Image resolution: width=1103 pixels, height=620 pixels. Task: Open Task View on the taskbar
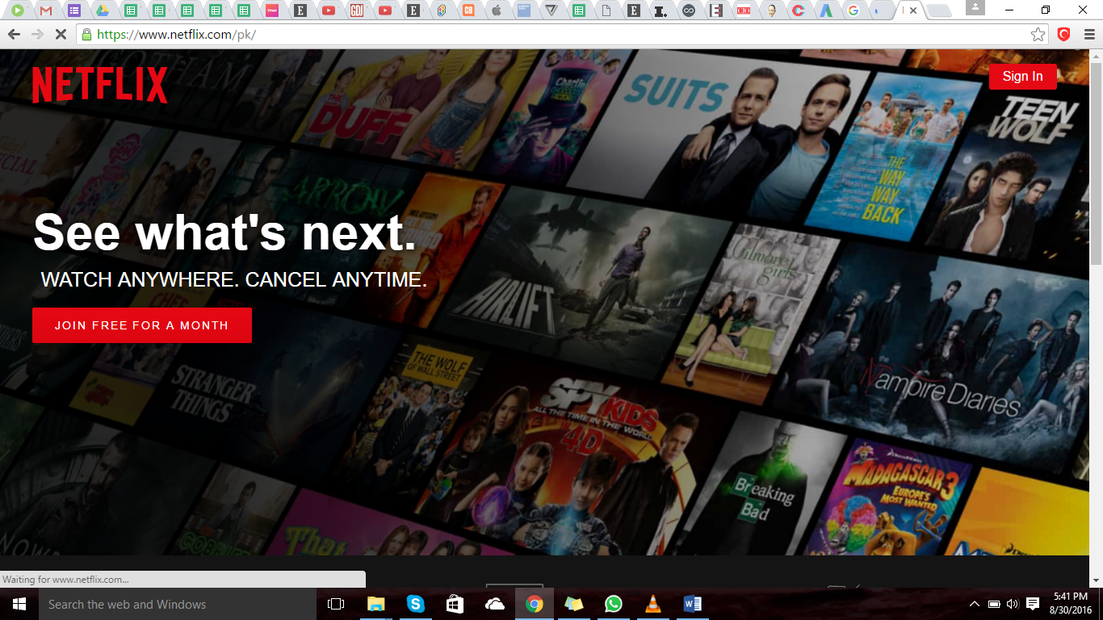point(336,604)
